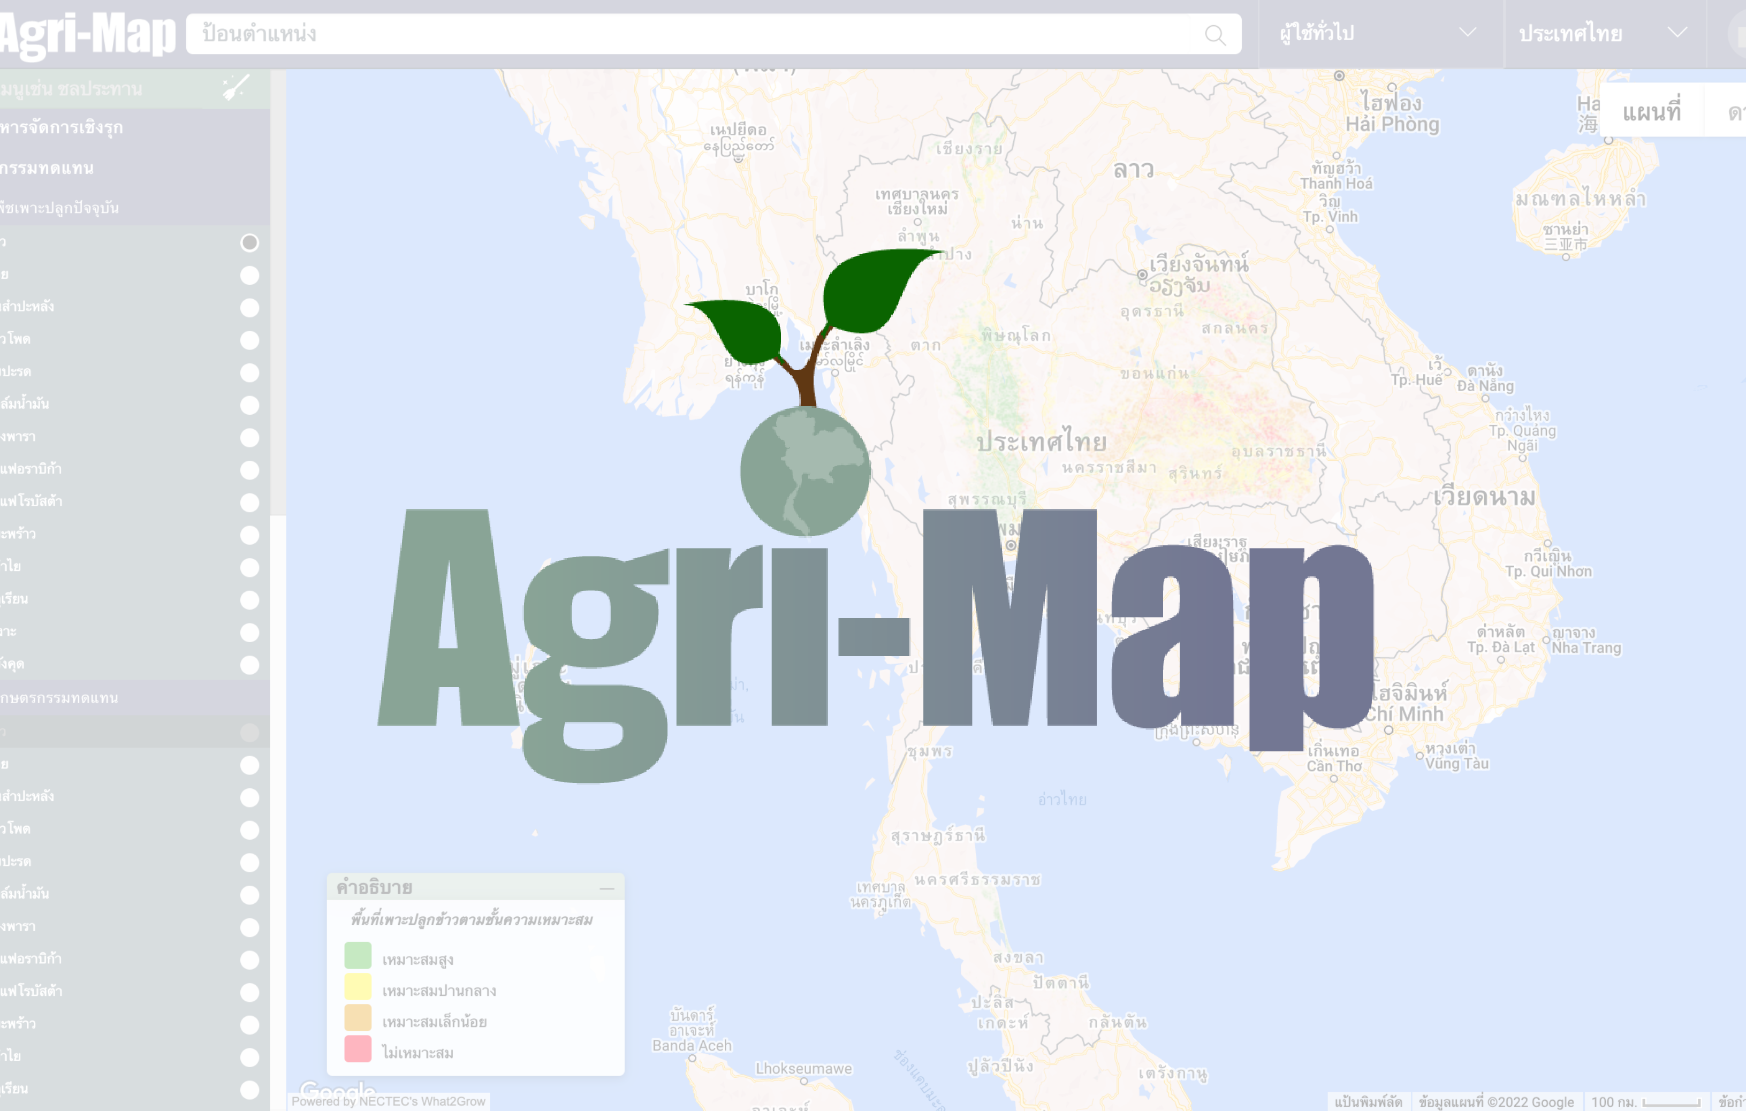Select arabica coffee radio under substitute agriculture
1746x1111 pixels.
pos(249,960)
